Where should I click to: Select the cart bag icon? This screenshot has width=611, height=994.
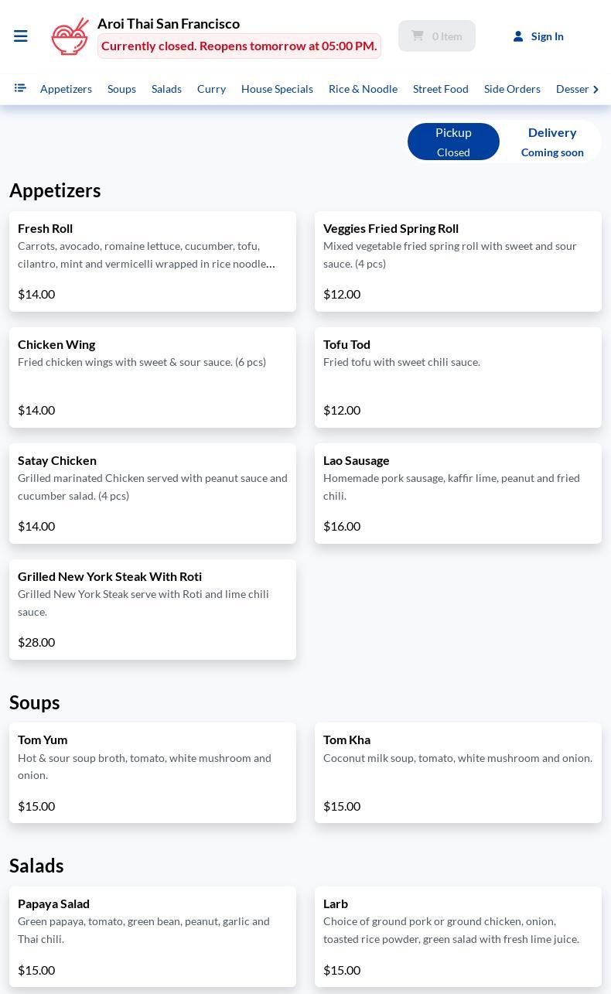click(418, 36)
